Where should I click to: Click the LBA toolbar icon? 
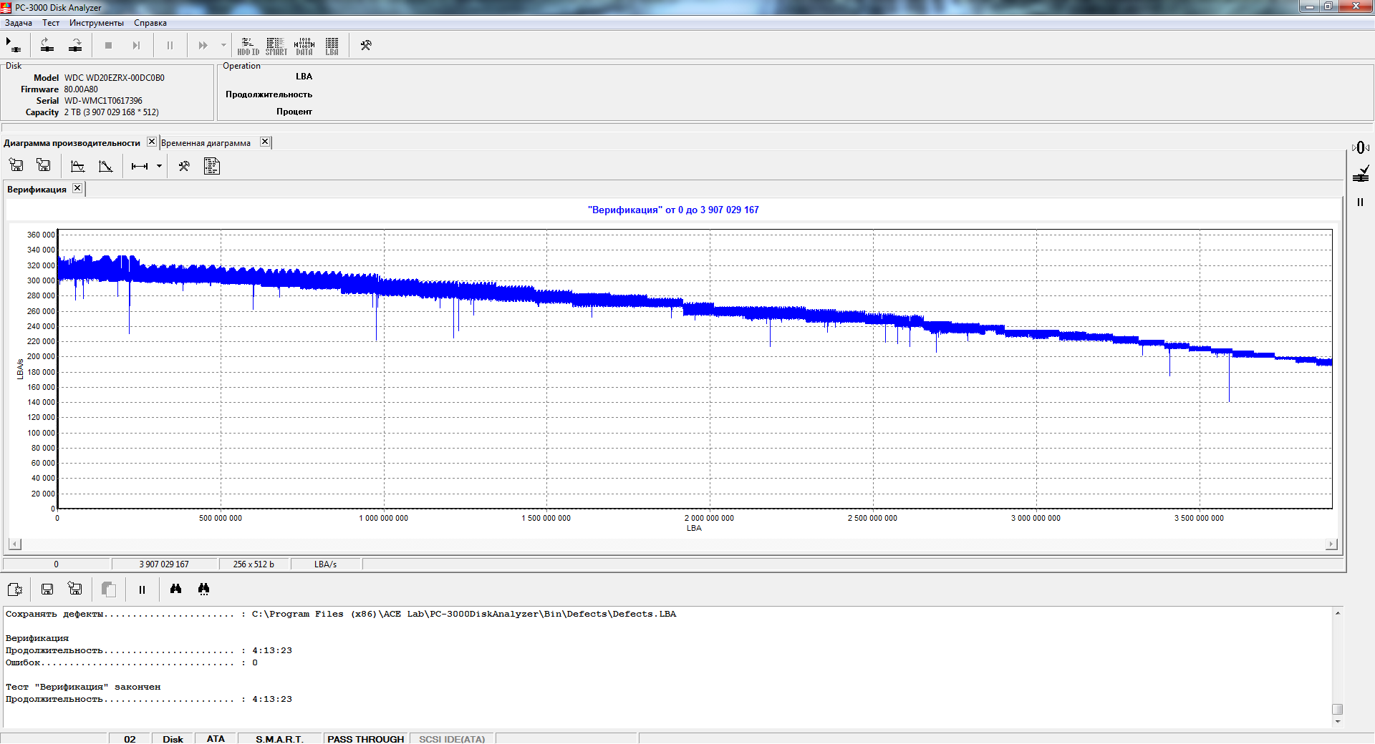[x=332, y=46]
